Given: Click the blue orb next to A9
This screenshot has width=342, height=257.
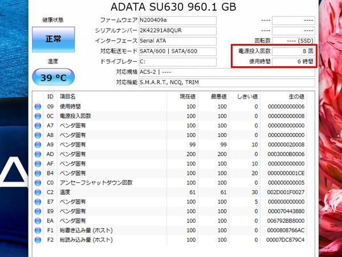Looking at the screenshot, I should 38,144.
